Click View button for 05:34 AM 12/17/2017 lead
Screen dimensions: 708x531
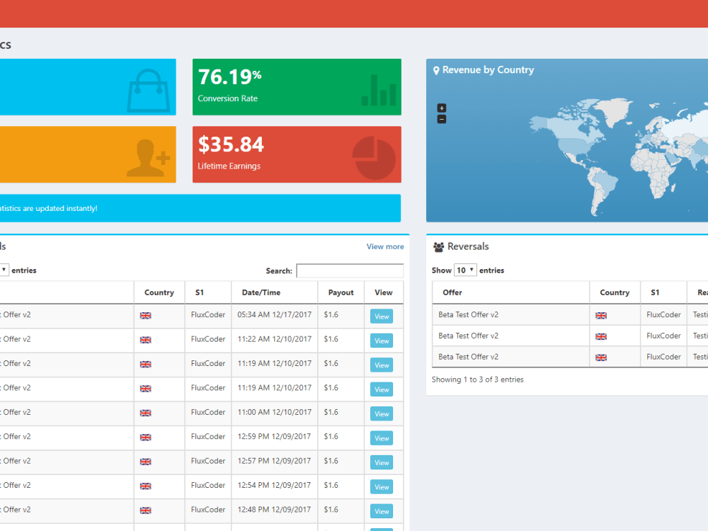click(x=382, y=316)
